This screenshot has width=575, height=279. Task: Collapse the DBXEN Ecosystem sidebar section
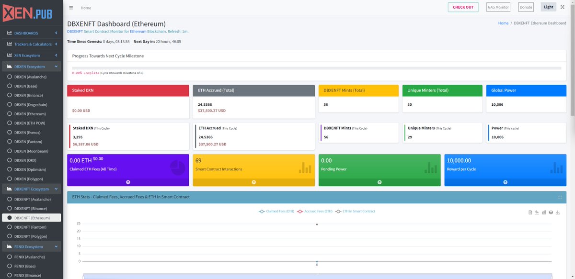pos(32,67)
